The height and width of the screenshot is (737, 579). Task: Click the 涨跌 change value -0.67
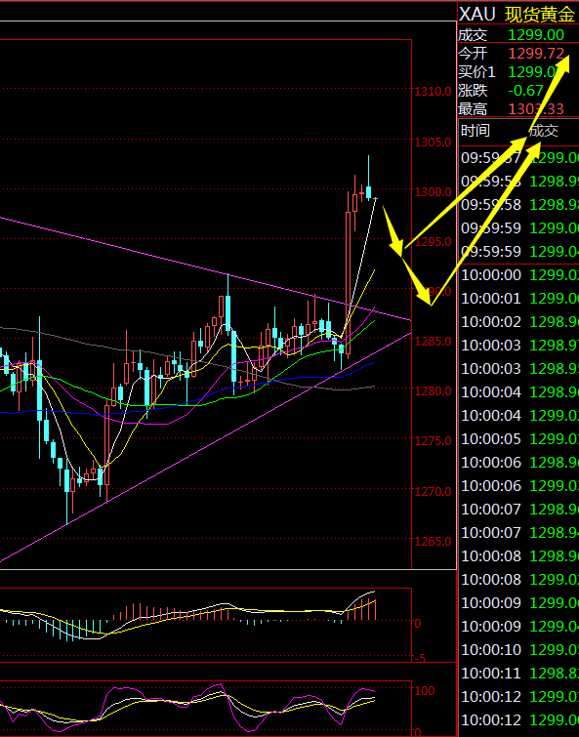[525, 90]
